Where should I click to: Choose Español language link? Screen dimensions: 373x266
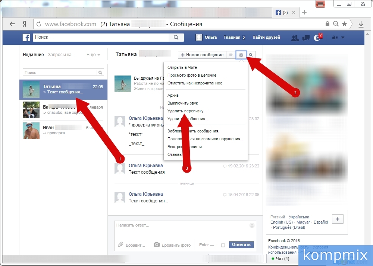321,222
